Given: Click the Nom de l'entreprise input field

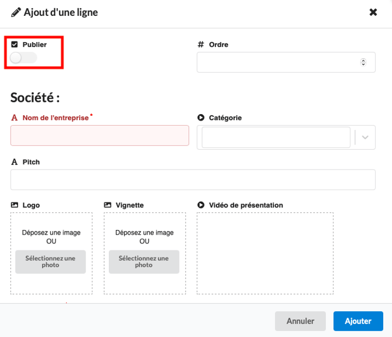Looking at the screenshot, I should click(x=99, y=135).
